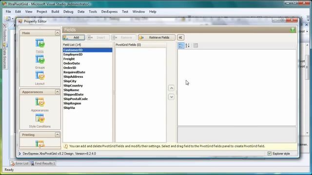
Task: Expand the DevExpress.XtraPivotGrid version arrow
Action: pyautogui.click(x=20, y=154)
